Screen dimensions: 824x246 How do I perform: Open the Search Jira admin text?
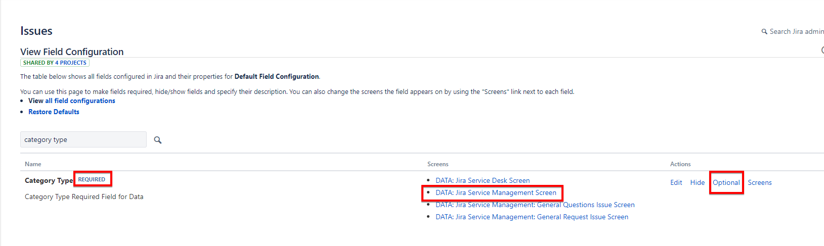(x=797, y=31)
